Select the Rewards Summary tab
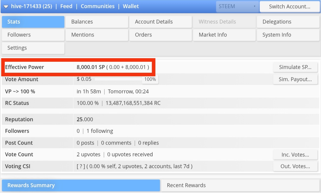321x193 pixels. (x=81, y=185)
